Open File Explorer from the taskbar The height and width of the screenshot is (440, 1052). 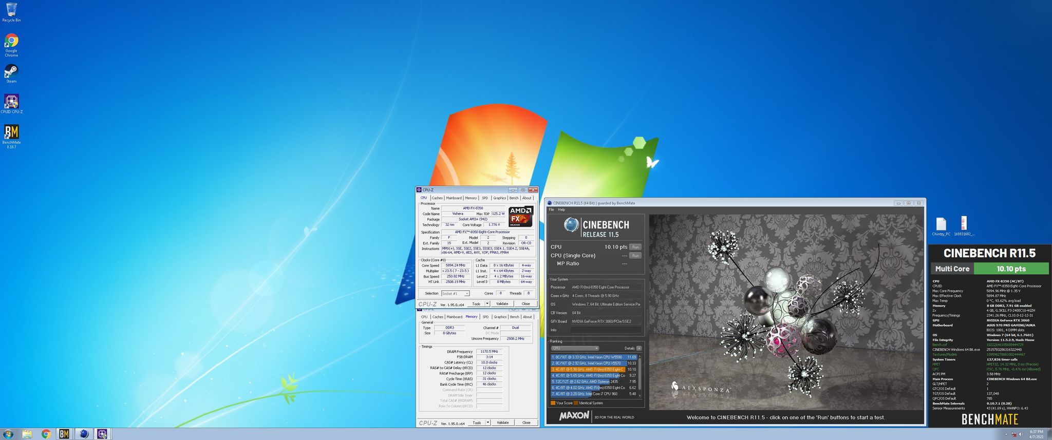(x=27, y=434)
